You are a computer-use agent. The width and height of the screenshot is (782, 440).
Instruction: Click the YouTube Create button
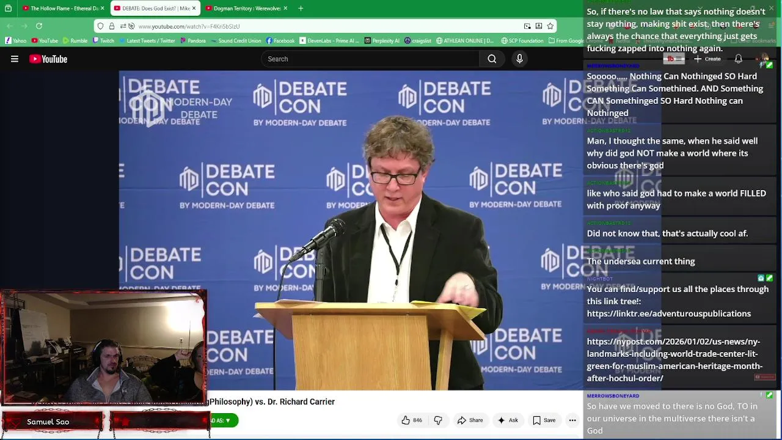tap(707, 59)
